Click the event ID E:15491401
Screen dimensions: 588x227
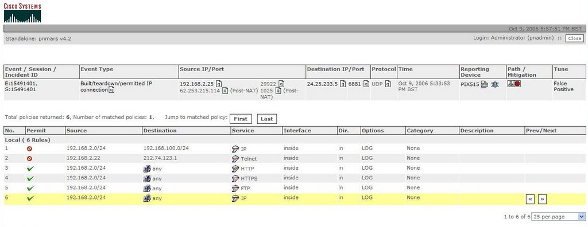tap(21, 84)
